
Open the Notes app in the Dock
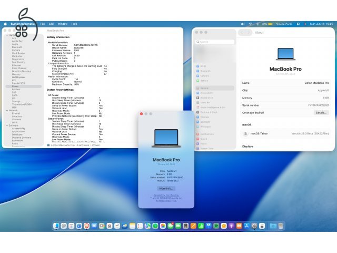132,226
